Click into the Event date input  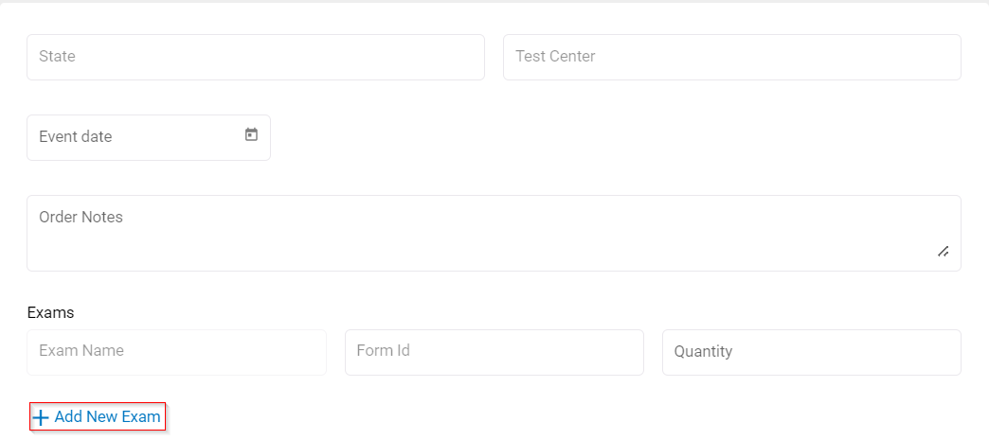(x=133, y=138)
